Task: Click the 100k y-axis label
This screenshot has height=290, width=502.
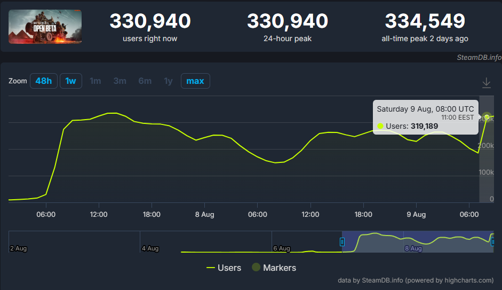Action: point(486,173)
